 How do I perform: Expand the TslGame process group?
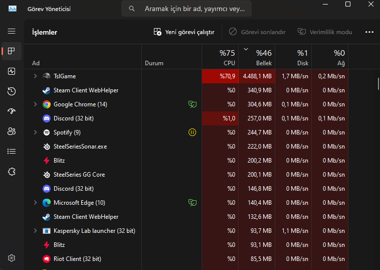click(x=35, y=76)
